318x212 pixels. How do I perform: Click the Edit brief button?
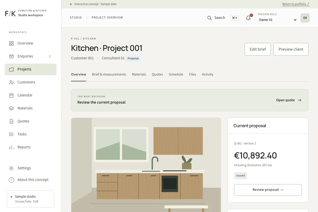(258, 49)
